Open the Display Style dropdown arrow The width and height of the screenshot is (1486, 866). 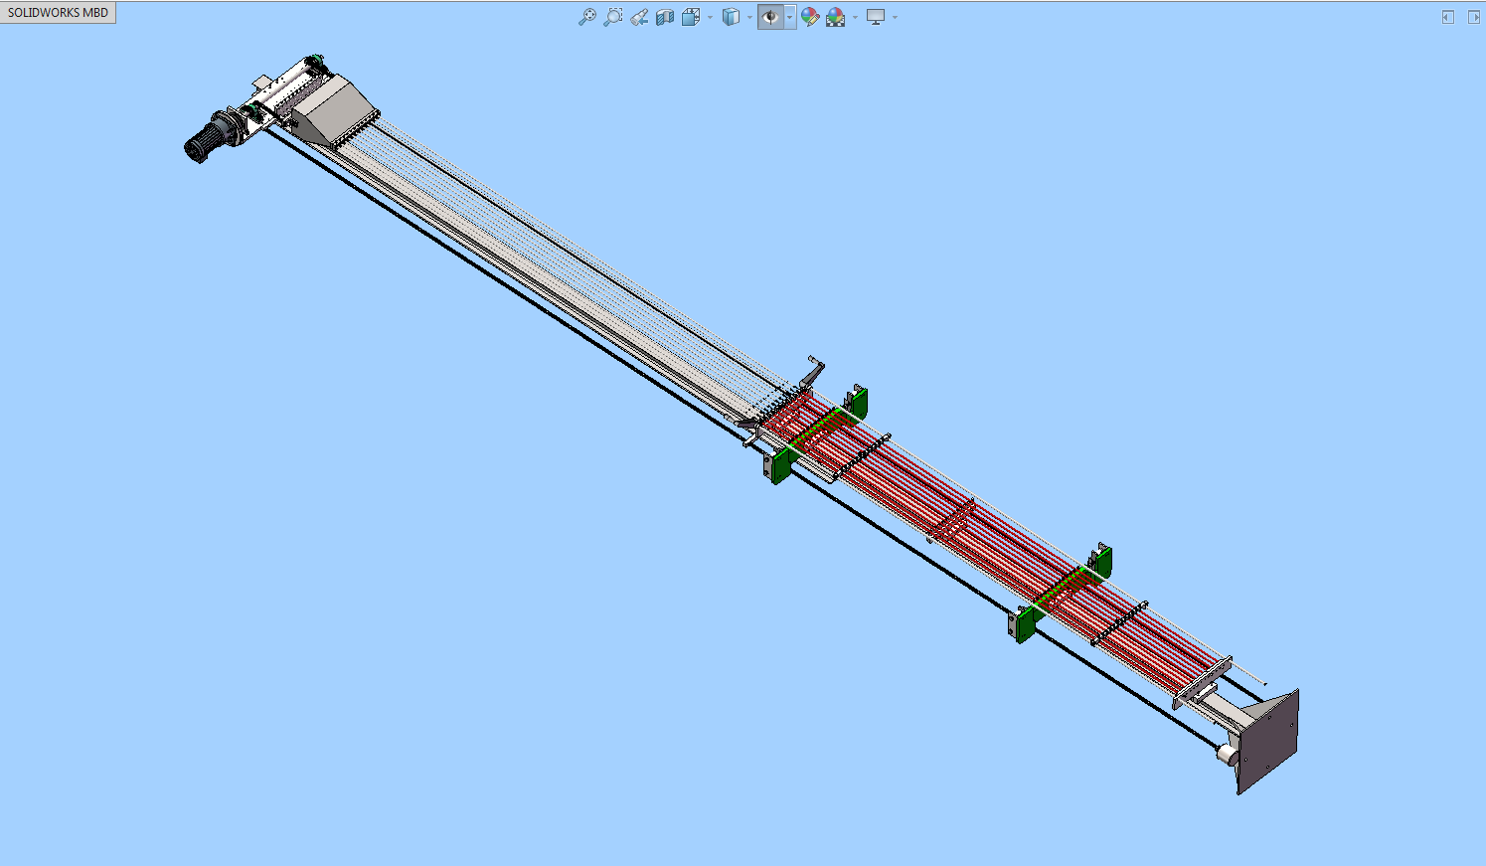(x=749, y=17)
